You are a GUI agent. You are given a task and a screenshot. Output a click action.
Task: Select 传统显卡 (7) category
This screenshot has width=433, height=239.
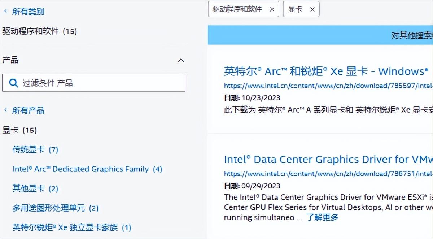click(35, 149)
